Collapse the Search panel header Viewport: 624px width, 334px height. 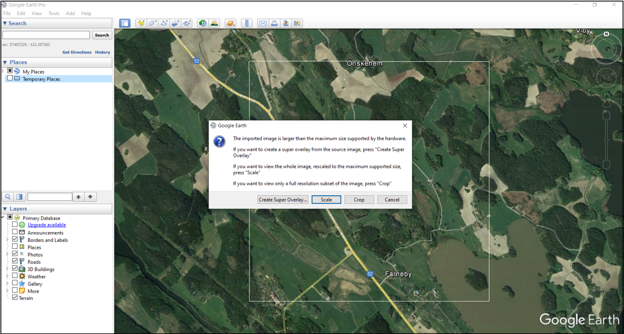point(57,23)
